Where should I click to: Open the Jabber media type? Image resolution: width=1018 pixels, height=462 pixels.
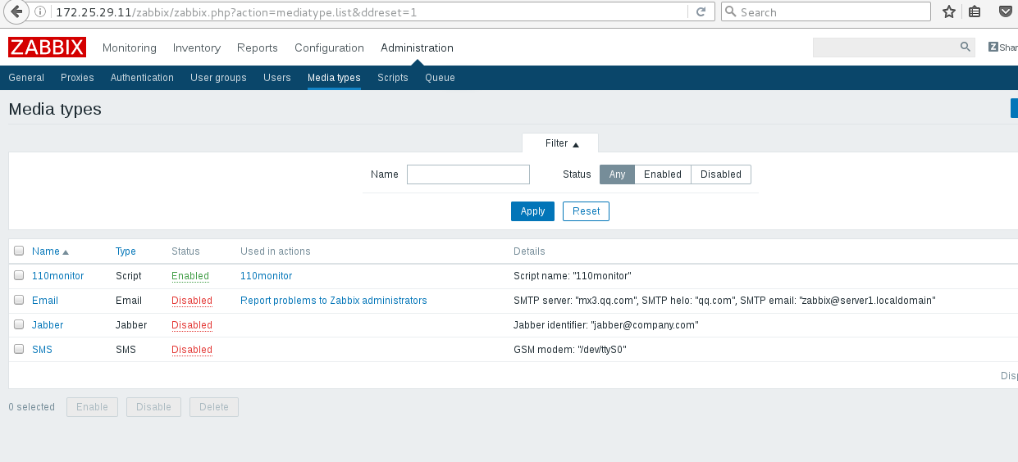[48, 325]
